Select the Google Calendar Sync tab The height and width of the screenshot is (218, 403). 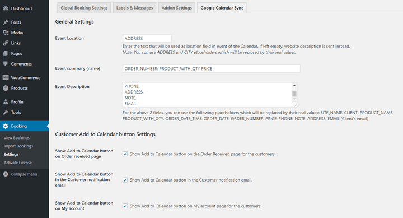[x=222, y=8]
